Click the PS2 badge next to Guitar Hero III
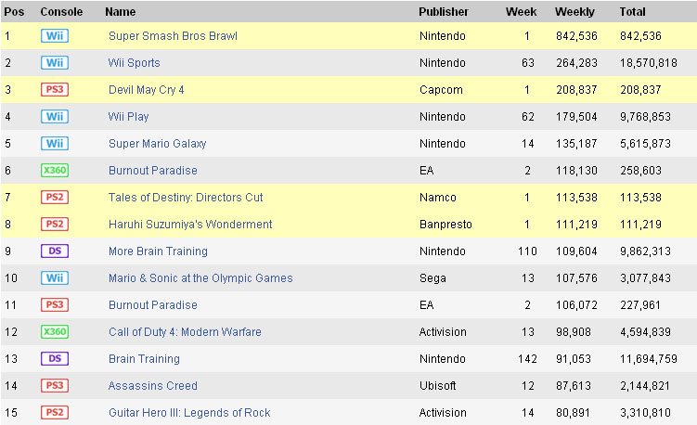 [55, 413]
